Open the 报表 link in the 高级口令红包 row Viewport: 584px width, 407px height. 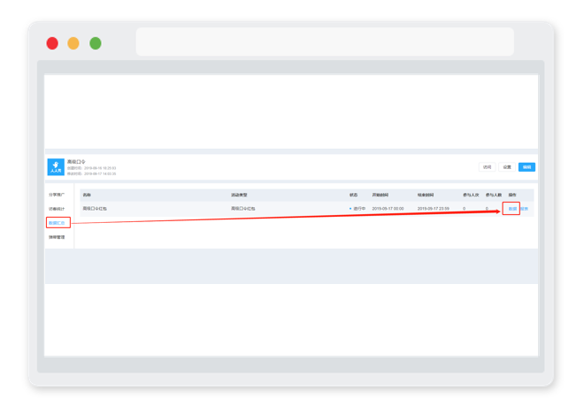(524, 209)
